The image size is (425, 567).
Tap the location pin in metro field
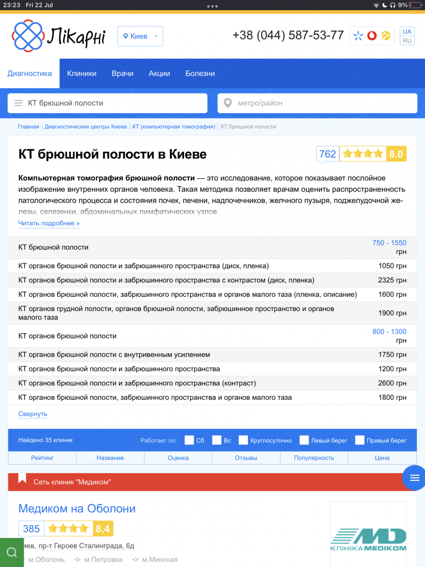pos(228,103)
